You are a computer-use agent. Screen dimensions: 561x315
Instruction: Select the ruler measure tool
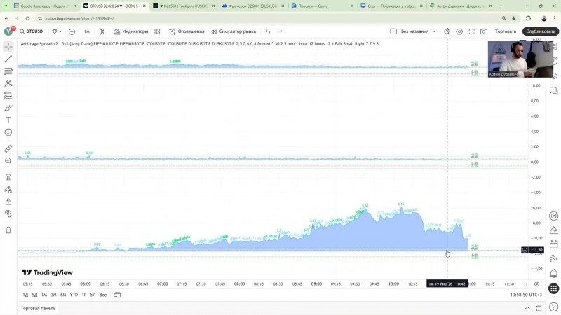(x=8, y=148)
